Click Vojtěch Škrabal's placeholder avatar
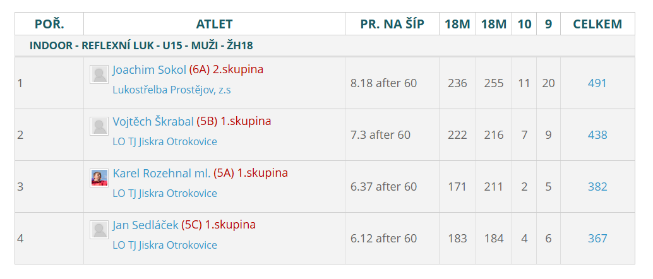Image resolution: width=653 pixels, height=279 pixels. pos(99,126)
